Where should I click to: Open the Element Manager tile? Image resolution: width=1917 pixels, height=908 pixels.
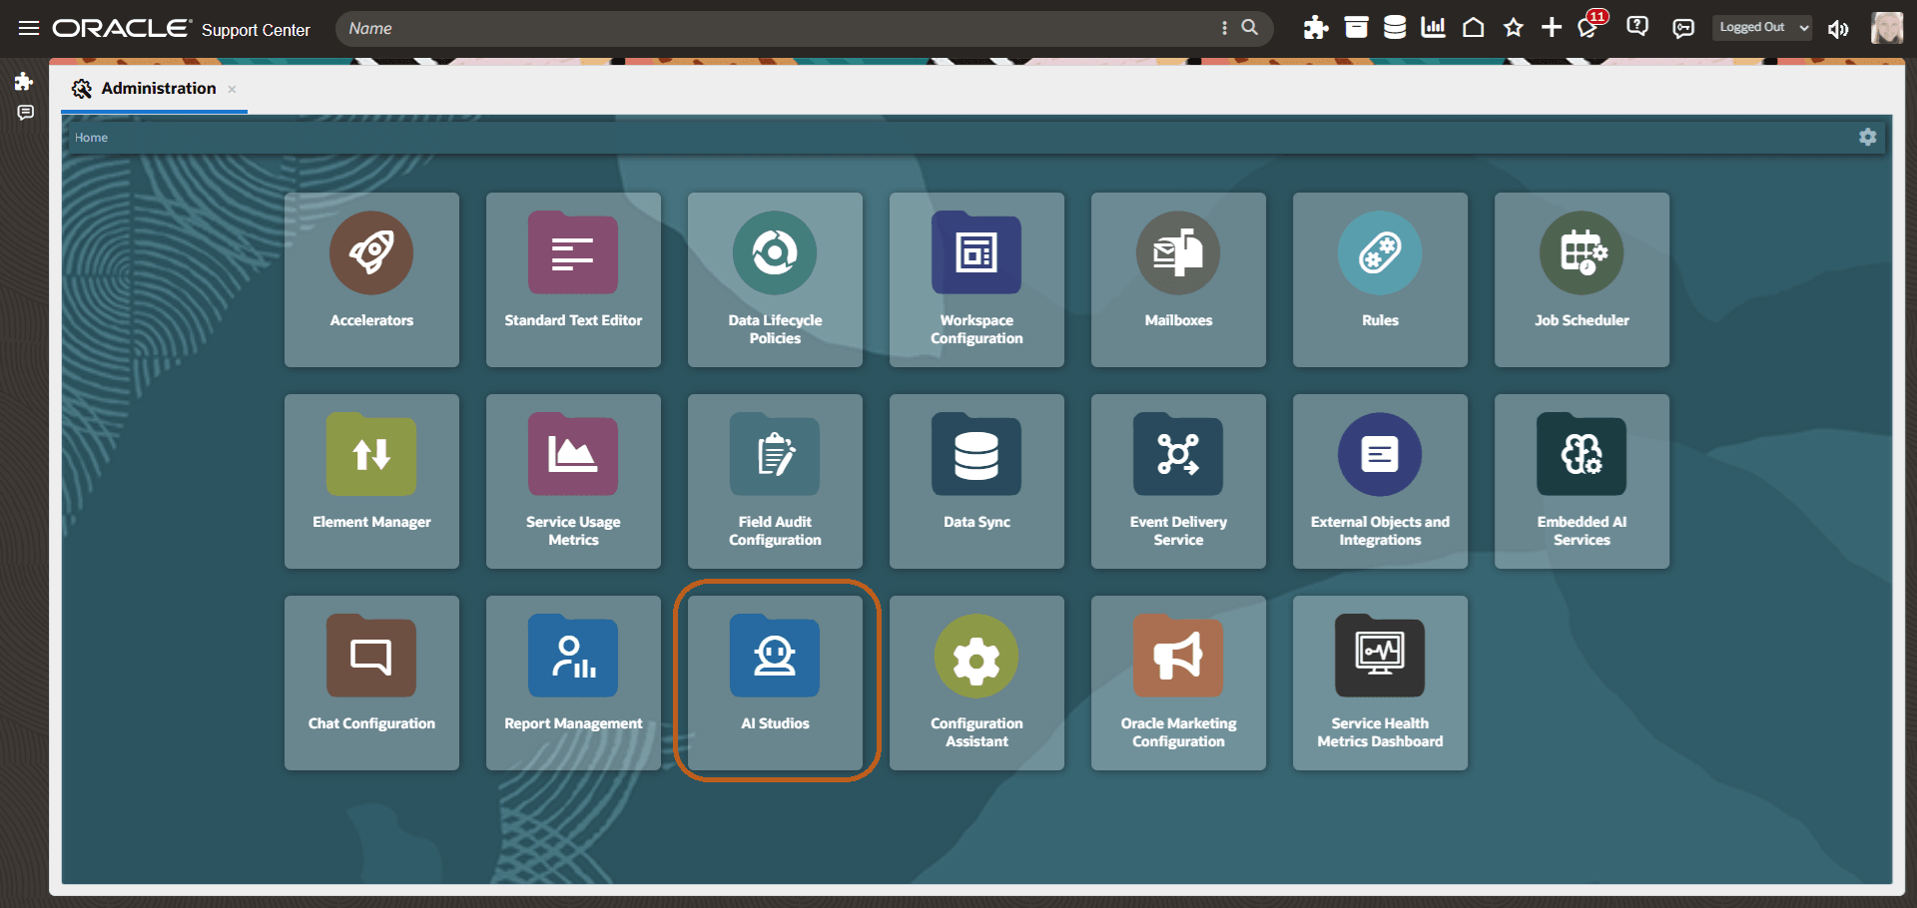click(x=371, y=481)
